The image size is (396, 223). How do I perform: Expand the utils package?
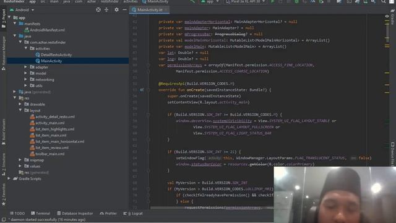tap(26, 85)
